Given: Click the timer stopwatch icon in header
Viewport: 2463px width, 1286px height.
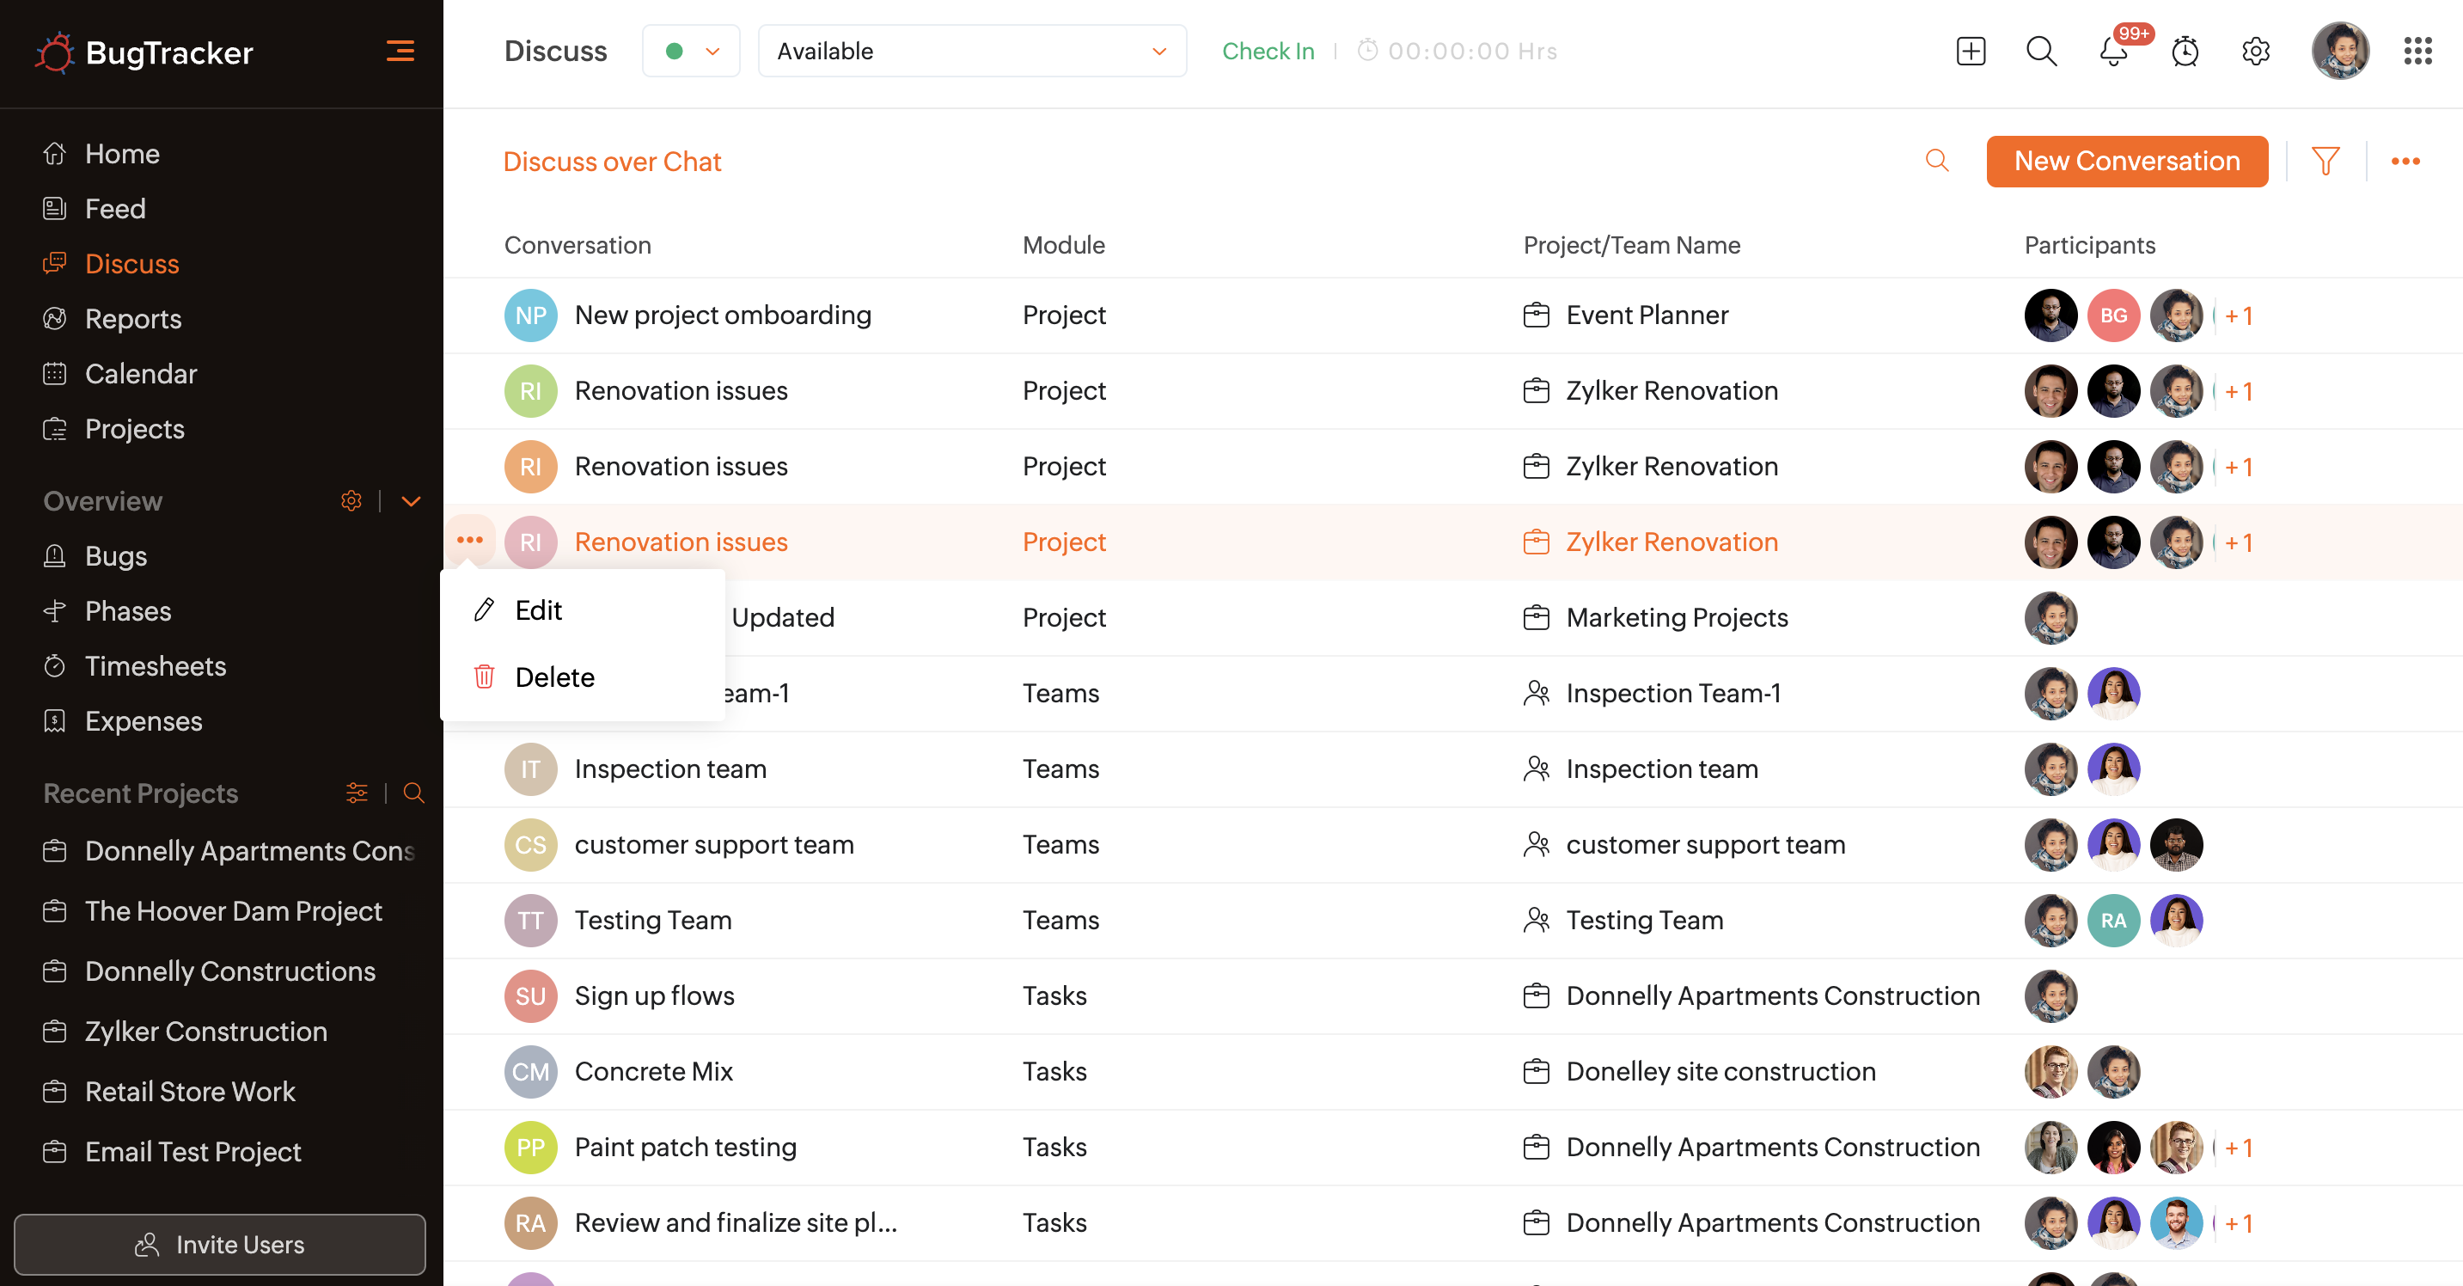Looking at the screenshot, I should tap(2185, 52).
